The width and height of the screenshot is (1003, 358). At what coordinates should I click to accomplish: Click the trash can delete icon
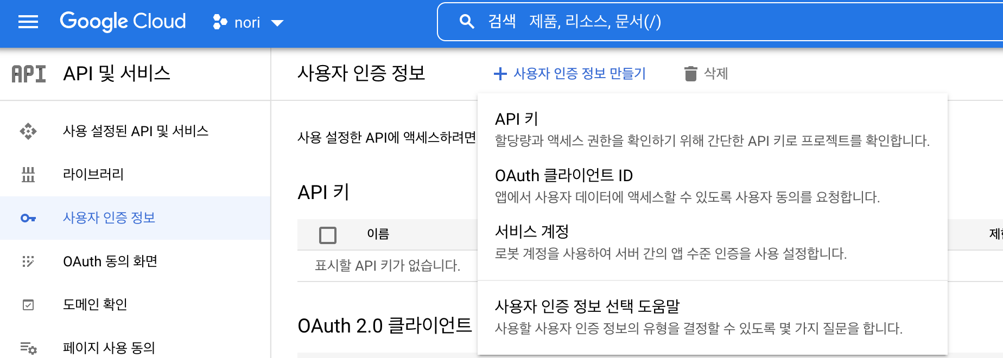point(690,74)
